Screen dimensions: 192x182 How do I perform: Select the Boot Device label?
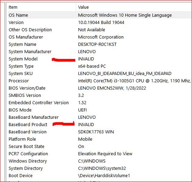pos(20,176)
